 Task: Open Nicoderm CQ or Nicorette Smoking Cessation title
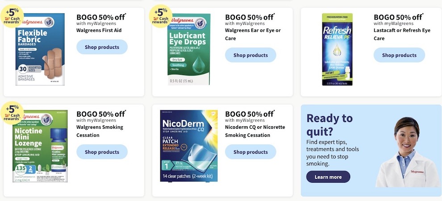tap(255, 131)
